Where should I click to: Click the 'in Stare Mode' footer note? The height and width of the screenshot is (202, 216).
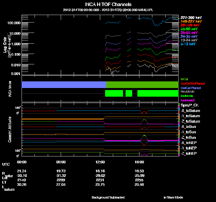point(173,197)
